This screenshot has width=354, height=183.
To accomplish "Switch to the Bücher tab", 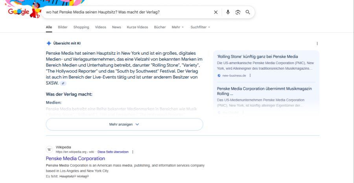I will point(160,27).
